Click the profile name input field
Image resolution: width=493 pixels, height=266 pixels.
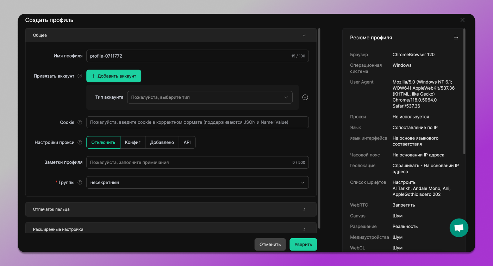(197, 56)
